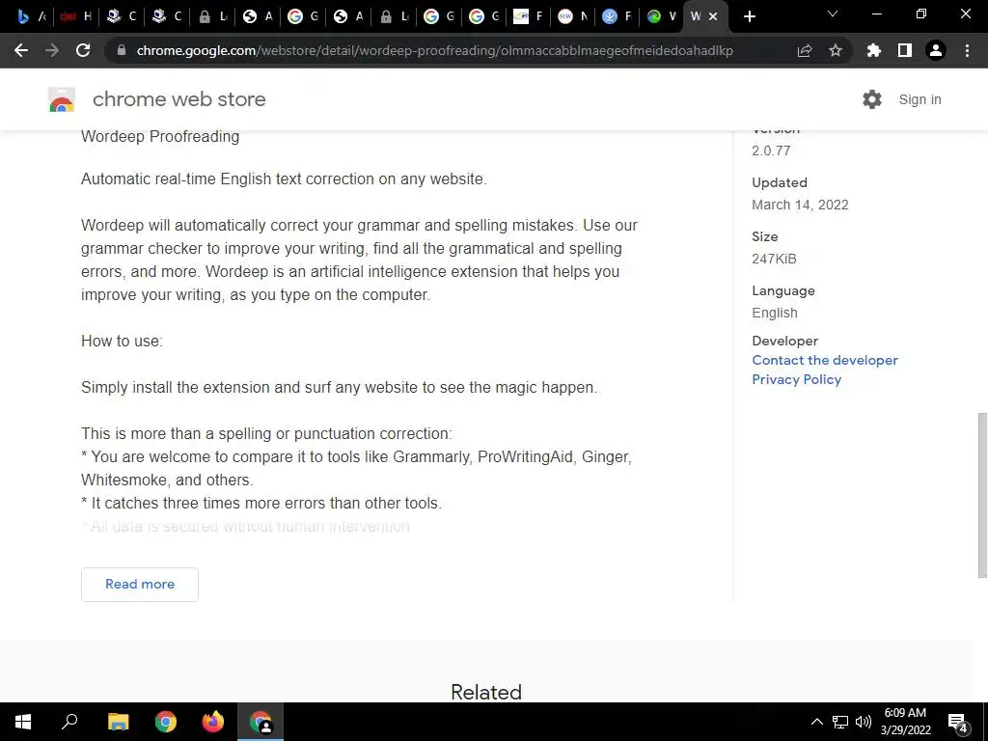Open the notification center icon

click(x=957, y=722)
